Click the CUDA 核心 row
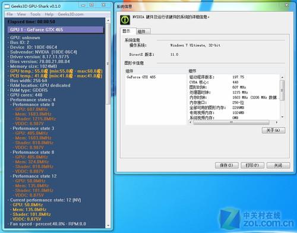The height and width of the screenshot is (233, 297). pos(233,82)
